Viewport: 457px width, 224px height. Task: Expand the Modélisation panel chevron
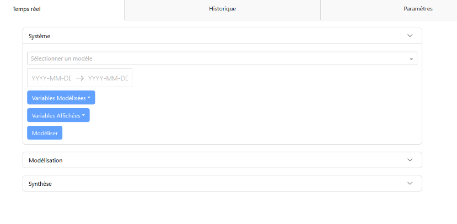[x=410, y=160]
